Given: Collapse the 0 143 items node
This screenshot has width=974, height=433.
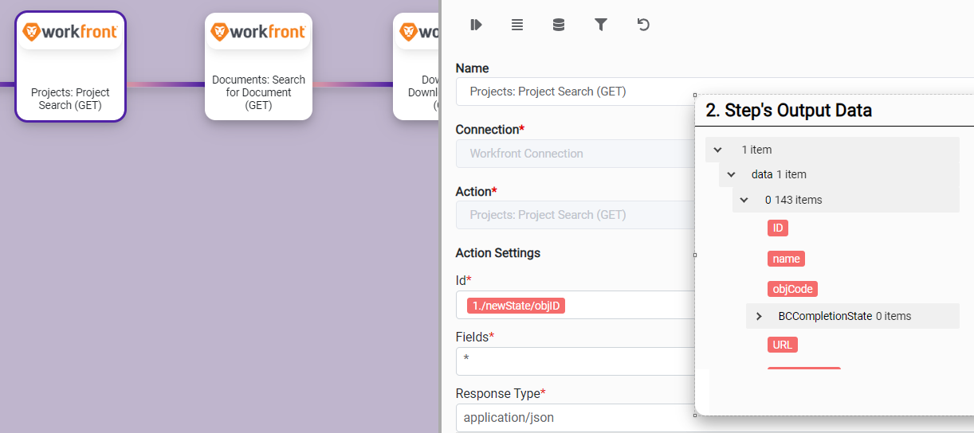Looking at the screenshot, I should (744, 200).
